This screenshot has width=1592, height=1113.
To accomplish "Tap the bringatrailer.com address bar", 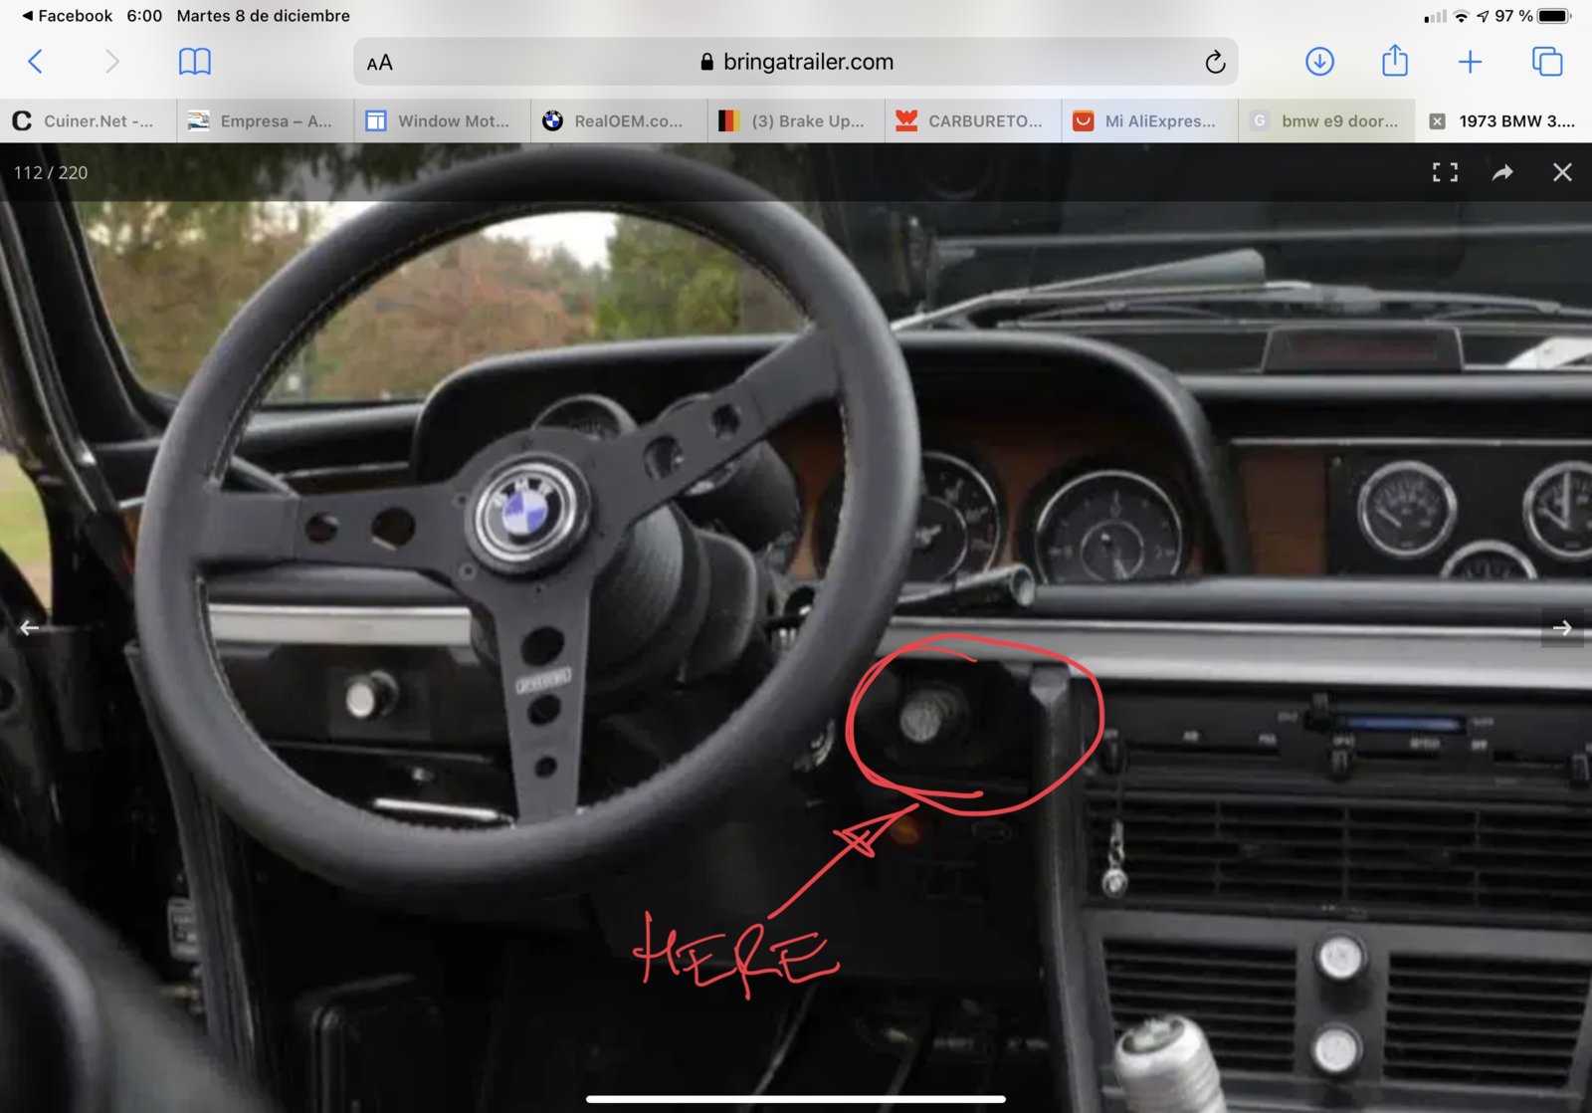I will [796, 62].
